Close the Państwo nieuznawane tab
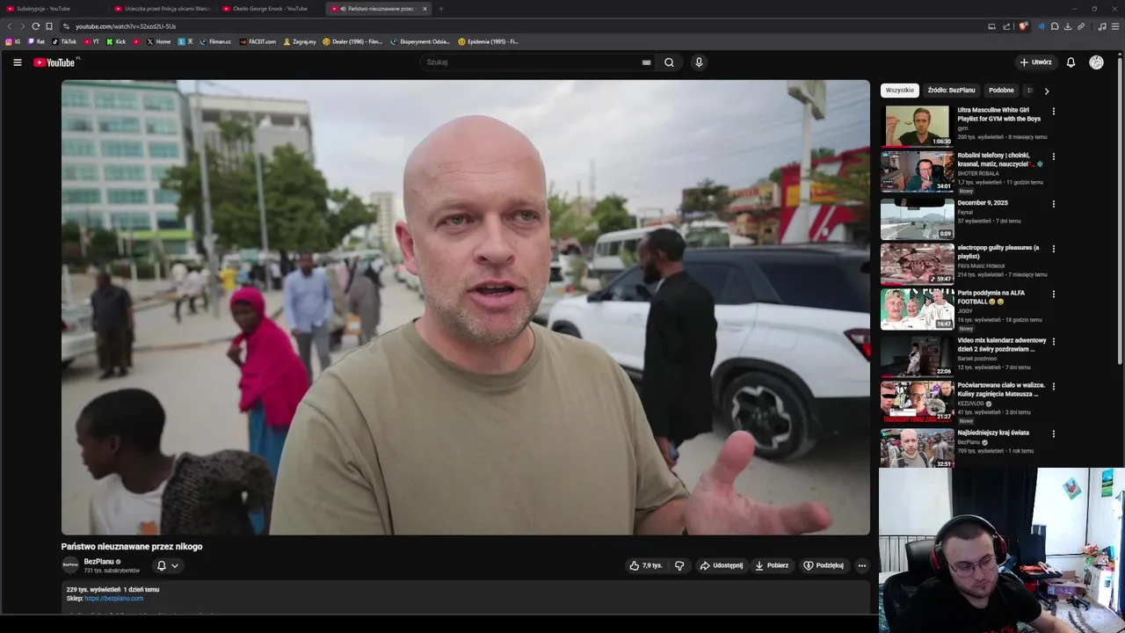Image resolution: width=1125 pixels, height=633 pixels. click(x=425, y=9)
